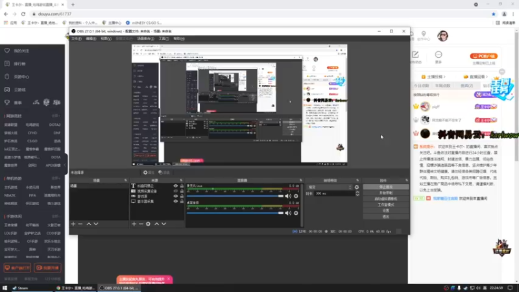The height and width of the screenshot is (292, 519).
Task: Add a new source with plus icon
Action: click(x=134, y=224)
